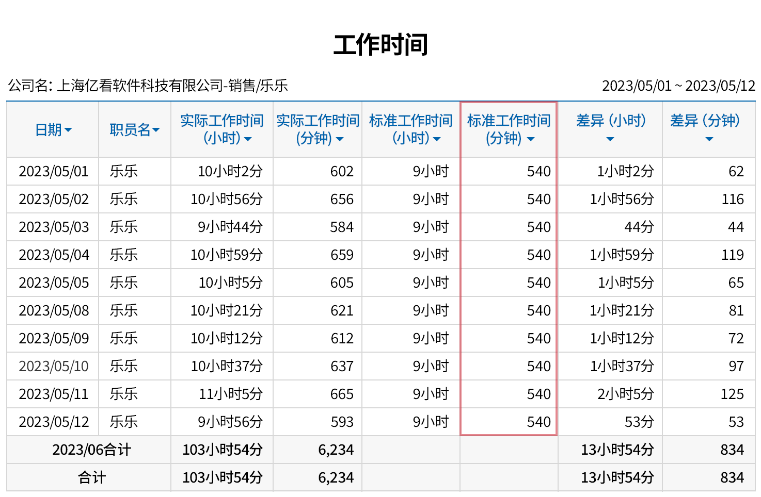Select the 2小时5分 difference on 2023/05/11
Image resolution: width=761 pixels, height=497 pixels.
pyautogui.click(x=626, y=394)
